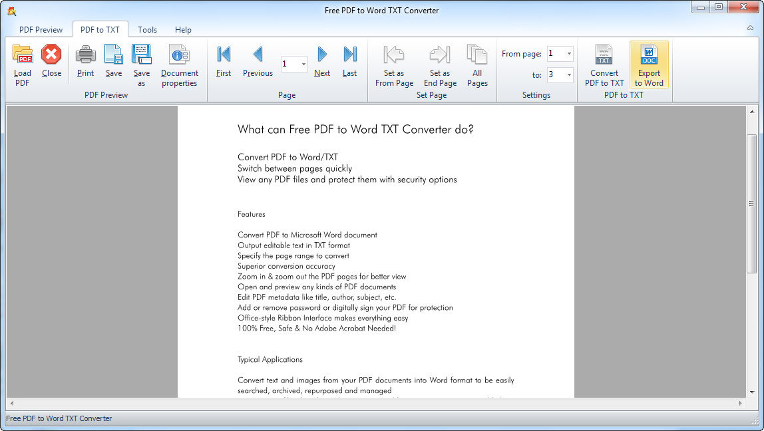Collapse the ribbon with the chevron icon
Screen dimensions: 764x431
pyautogui.click(x=751, y=28)
